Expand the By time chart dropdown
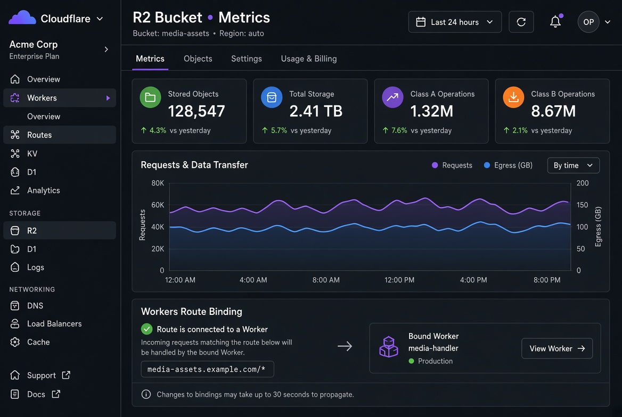 click(573, 165)
